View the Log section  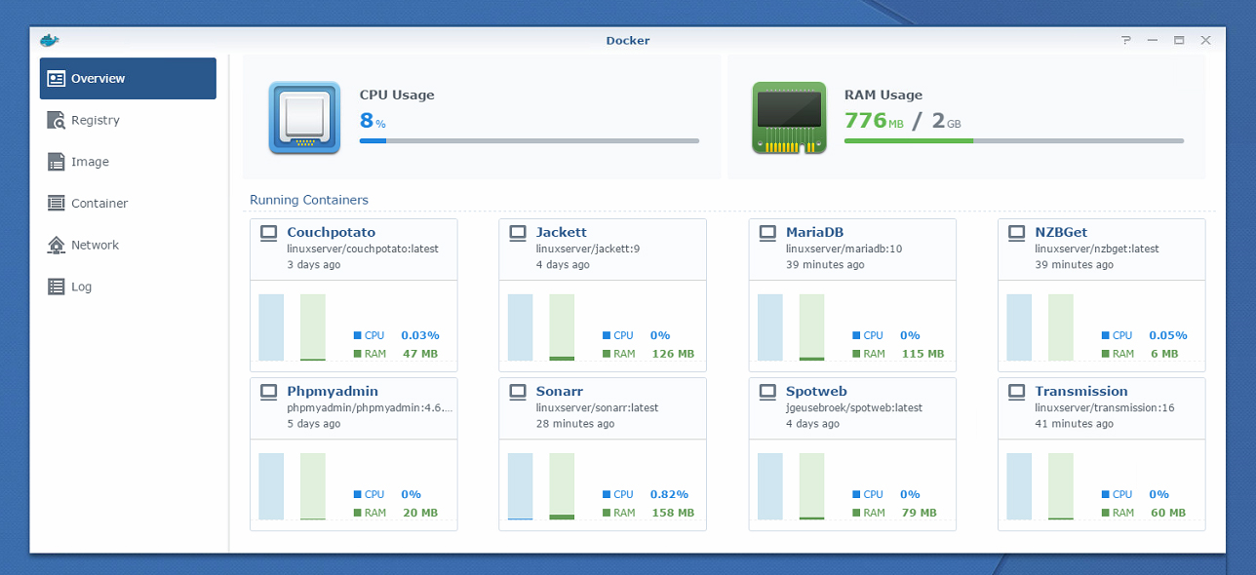coord(128,287)
